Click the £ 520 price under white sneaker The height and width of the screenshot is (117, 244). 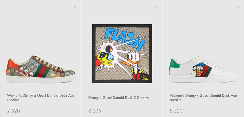click(x=176, y=111)
